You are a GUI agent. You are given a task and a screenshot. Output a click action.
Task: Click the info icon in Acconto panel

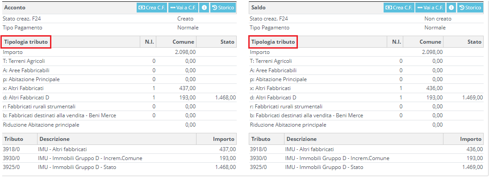pos(204,8)
